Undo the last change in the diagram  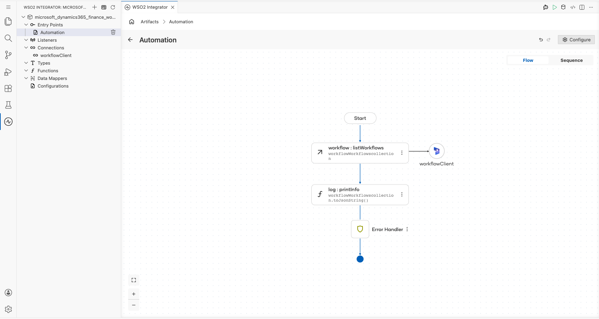tap(541, 40)
